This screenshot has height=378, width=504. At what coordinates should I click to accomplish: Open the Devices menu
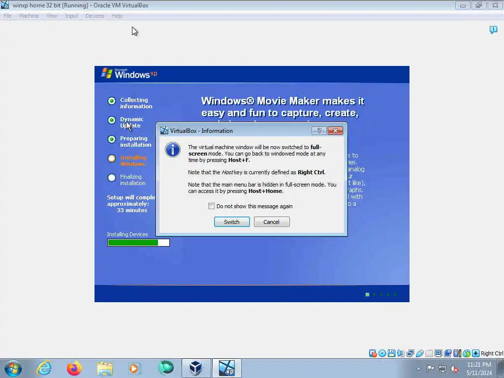[x=94, y=16]
